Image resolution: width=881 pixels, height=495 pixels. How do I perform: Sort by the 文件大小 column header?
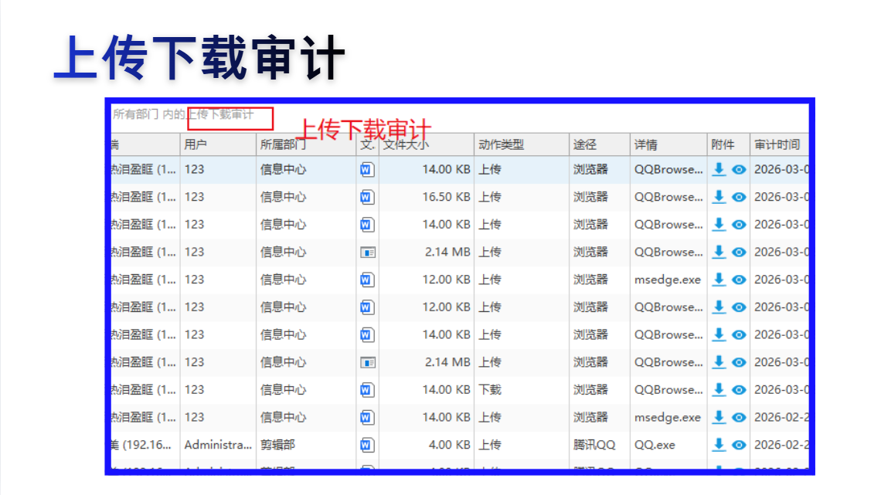(x=427, y=145)
